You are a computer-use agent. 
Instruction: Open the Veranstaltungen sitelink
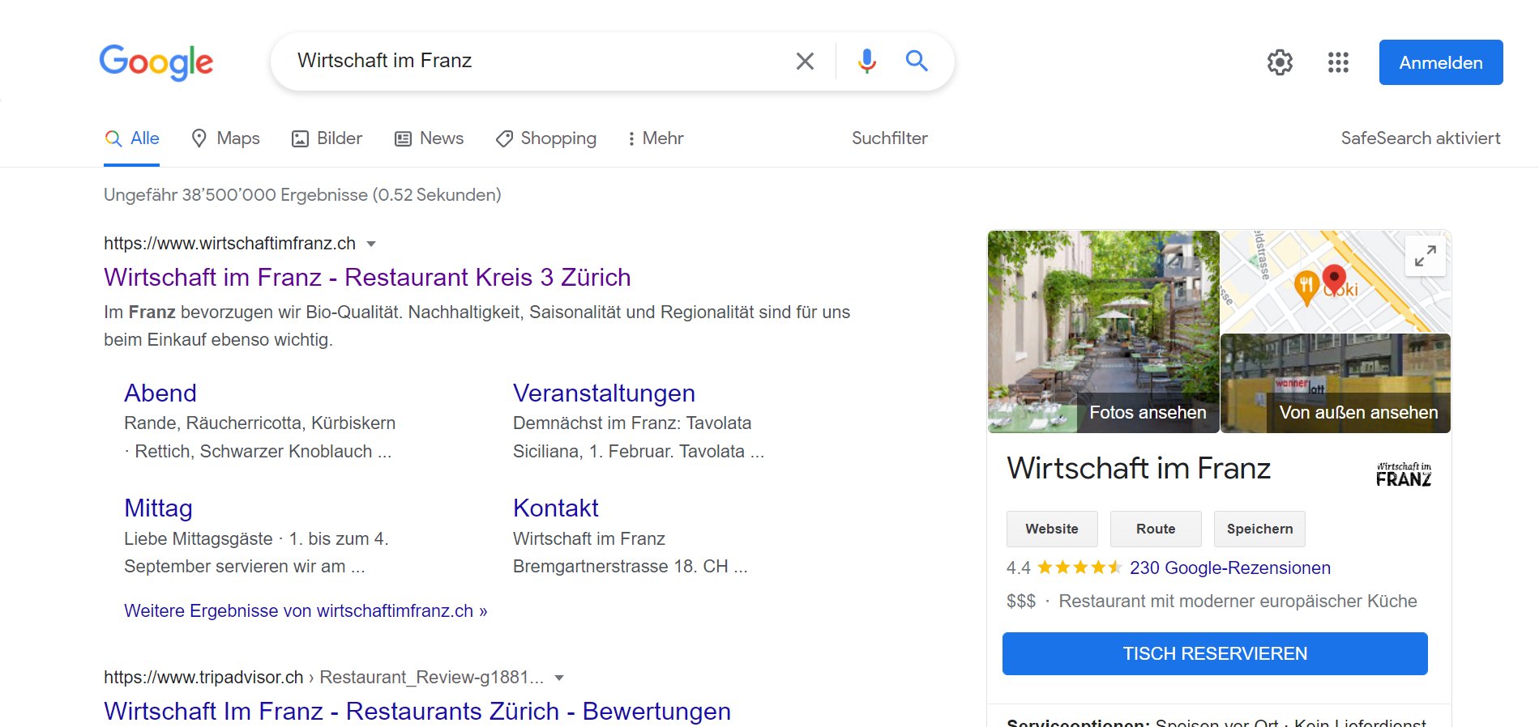pyautogui.click(x=604, y=393)
